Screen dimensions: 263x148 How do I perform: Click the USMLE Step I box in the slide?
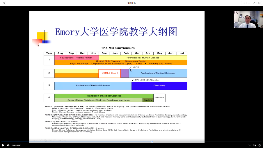click(110, 73)
